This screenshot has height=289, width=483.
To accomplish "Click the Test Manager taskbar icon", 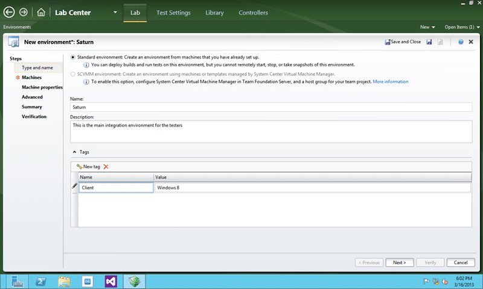I will (134, 281).
